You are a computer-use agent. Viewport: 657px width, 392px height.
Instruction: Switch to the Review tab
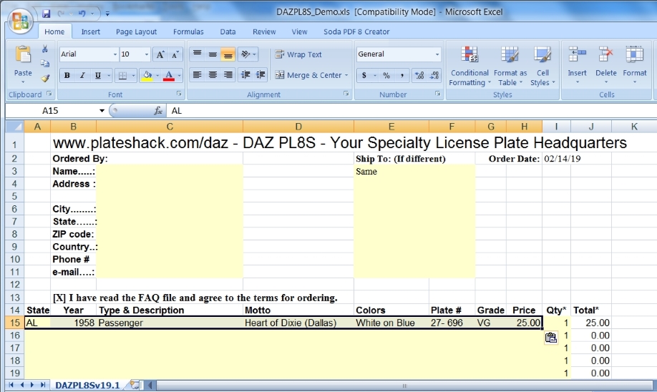pos(264,31)
